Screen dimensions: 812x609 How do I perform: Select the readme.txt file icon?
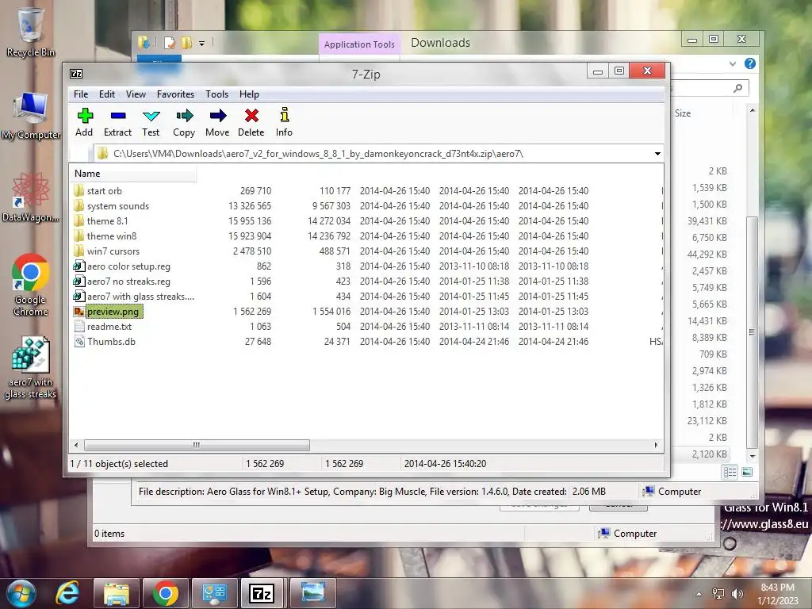tap(79, 326)
